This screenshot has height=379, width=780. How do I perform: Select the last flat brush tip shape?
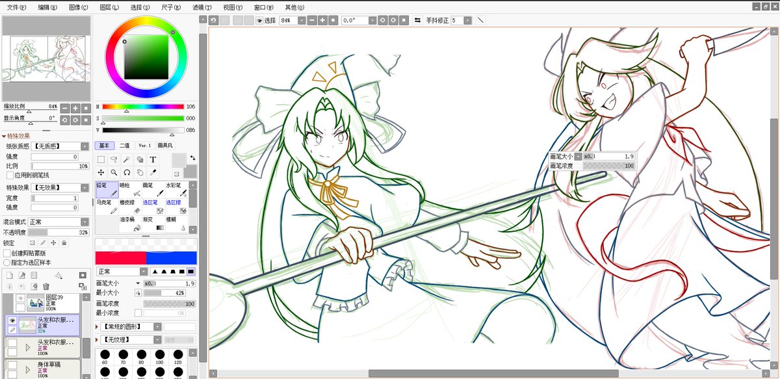[x=192, y=271]
